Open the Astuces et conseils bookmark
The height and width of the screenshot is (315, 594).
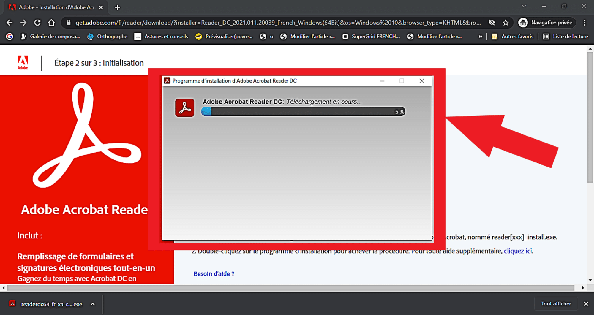161,36
